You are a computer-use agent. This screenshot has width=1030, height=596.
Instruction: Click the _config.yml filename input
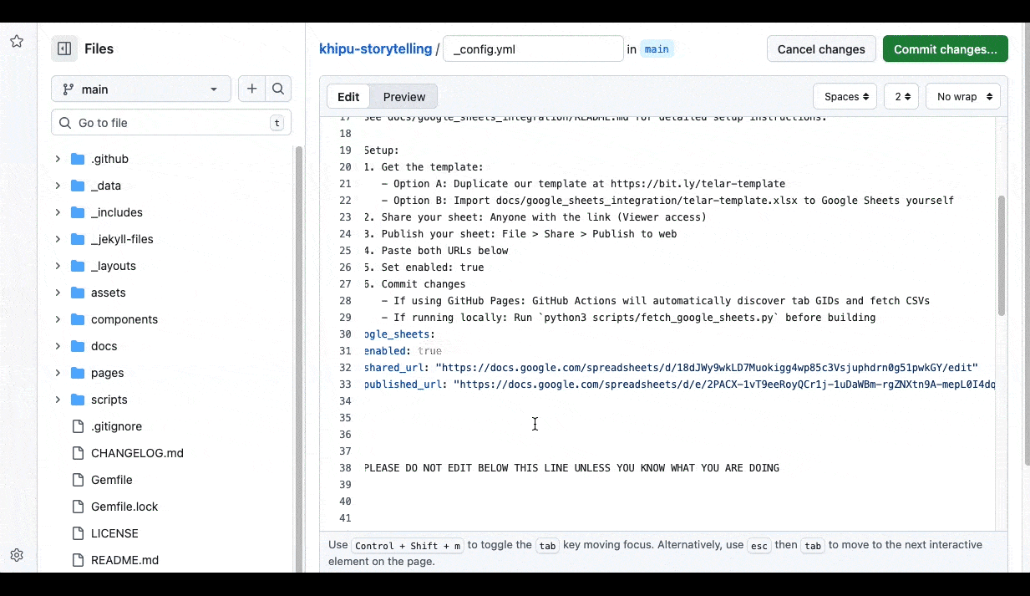[533, 48]
